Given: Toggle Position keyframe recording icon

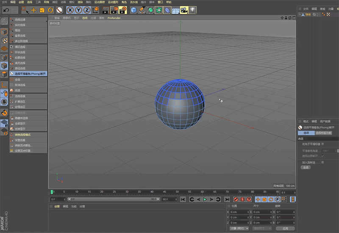Looking at the screenshot, I should point(258,199).
